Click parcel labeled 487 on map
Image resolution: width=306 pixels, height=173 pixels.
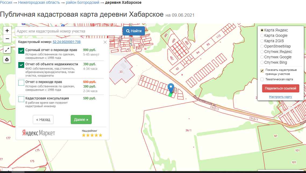tap(172, 58)
